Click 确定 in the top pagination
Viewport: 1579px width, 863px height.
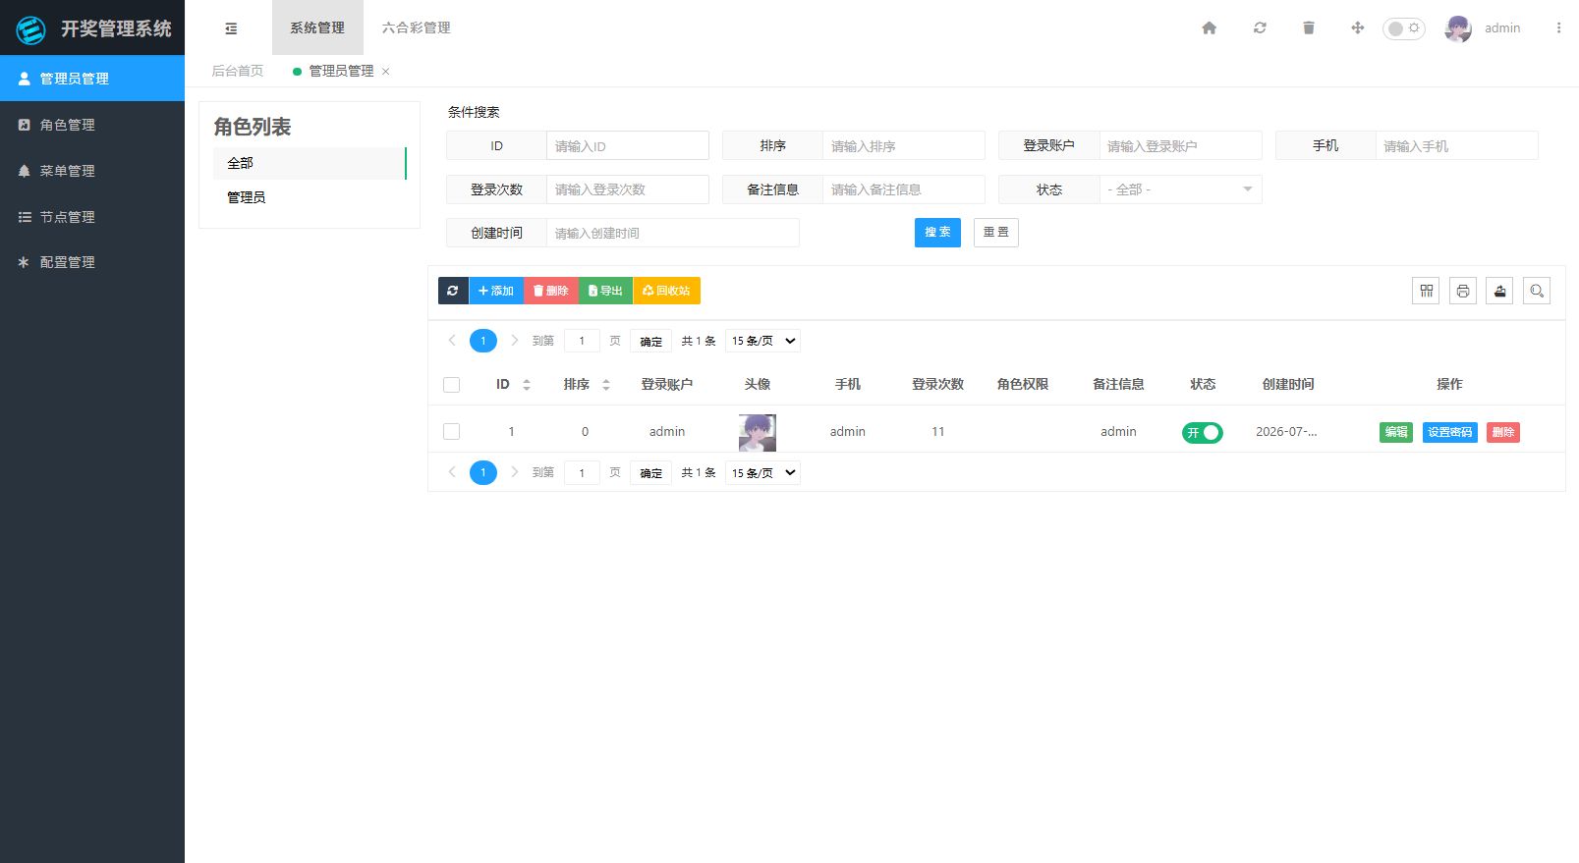650,341
